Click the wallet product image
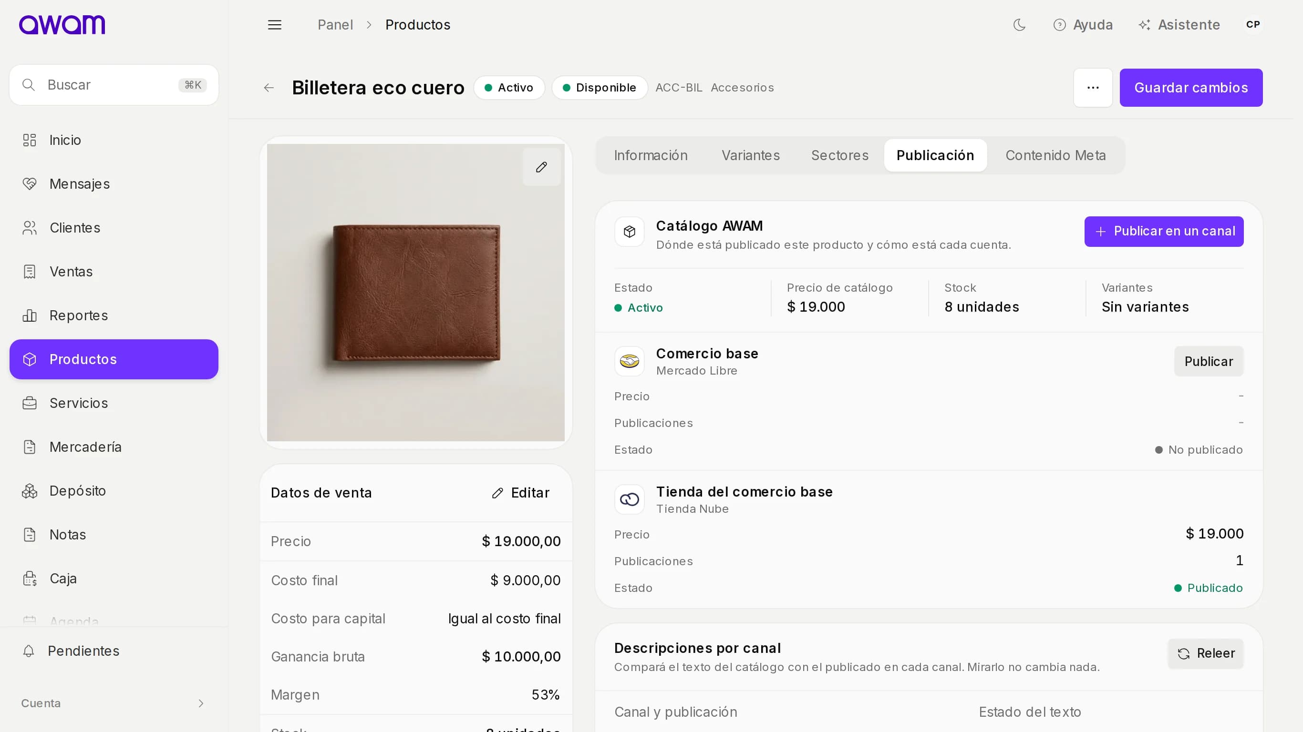The width and height of the screenshot is (1303, 732). pyautogui.click(x=416, y=293)
